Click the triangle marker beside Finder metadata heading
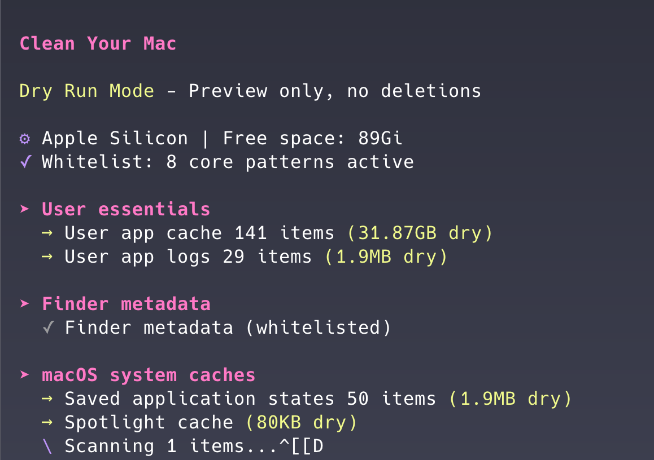The height and width of the screenshot is (460, 654). click(x=25, y=304)
